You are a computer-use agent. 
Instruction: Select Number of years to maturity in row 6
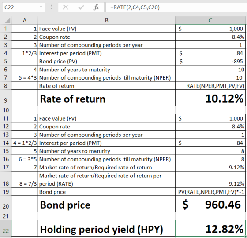click(106, 70)
